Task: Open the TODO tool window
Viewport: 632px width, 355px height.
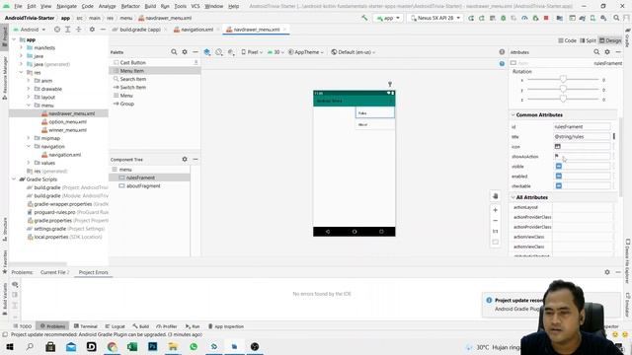Action: pos(23,326)
